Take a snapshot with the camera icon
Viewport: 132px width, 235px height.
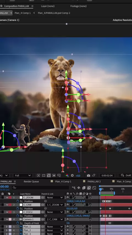click(89, 175)
